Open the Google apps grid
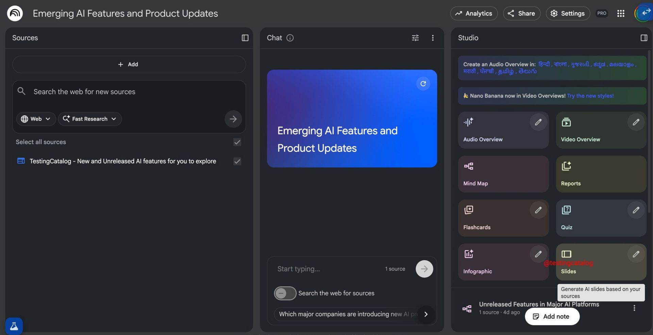The width and height of the screenshot is (653, 335). (621, 13)
